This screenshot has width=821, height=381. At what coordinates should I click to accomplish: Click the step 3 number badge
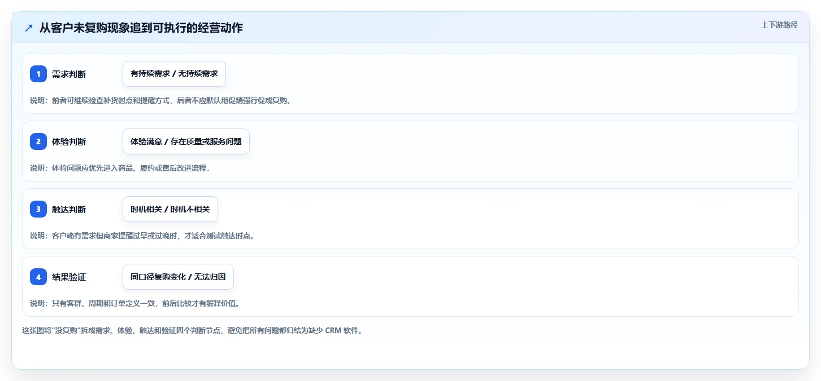point(38,209)
